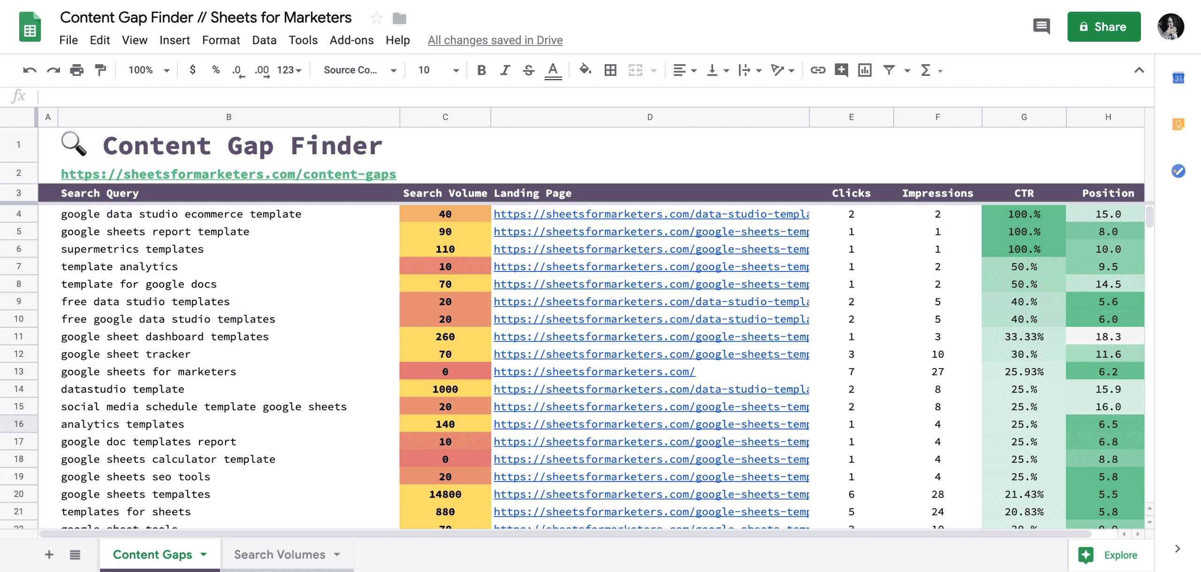
Task: Add a new sheet with plus icon
Action: tap(49, 555)
